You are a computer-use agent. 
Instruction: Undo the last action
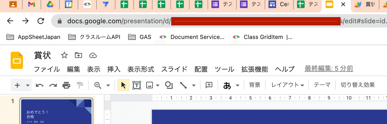tap(39, 85)
